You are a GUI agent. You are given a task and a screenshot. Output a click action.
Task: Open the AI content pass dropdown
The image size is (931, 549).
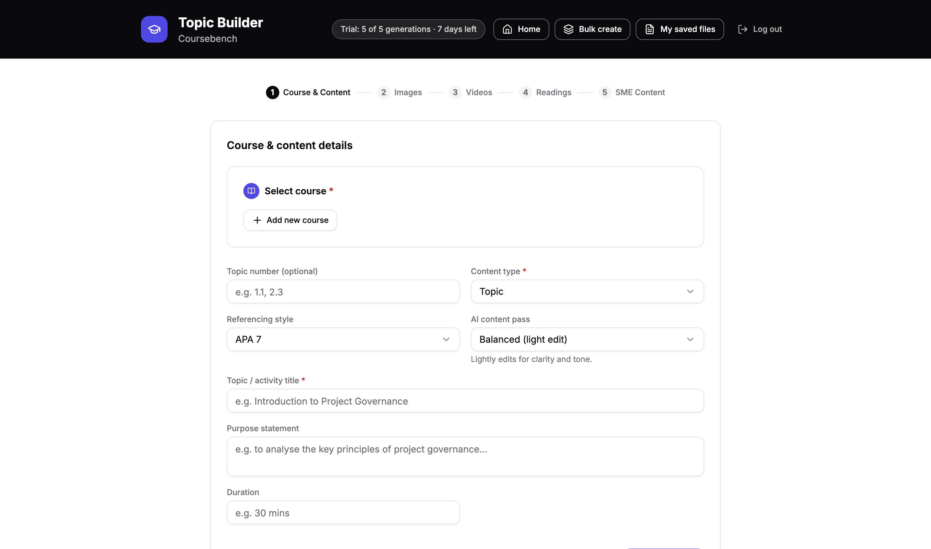click(587, 339)
